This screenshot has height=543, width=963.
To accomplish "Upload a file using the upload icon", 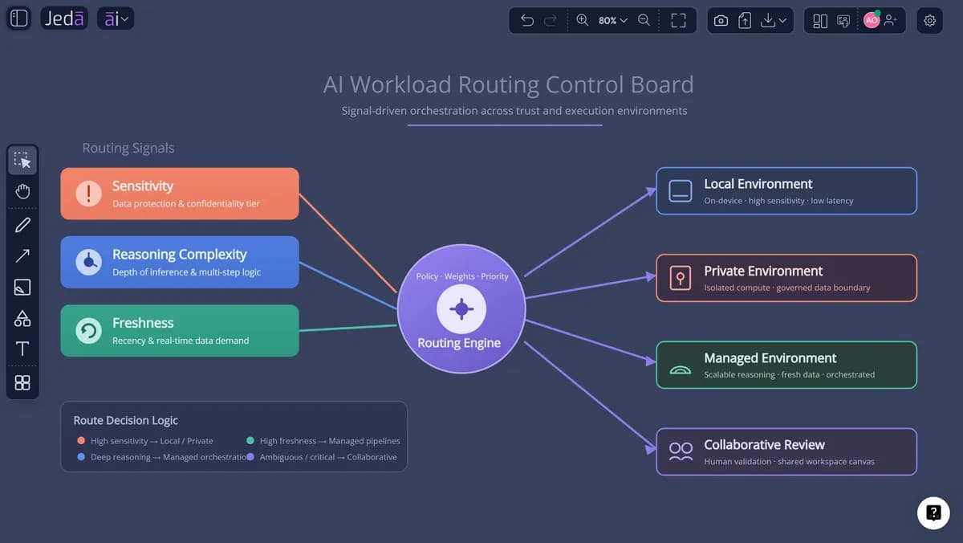I will click(745, 21).
